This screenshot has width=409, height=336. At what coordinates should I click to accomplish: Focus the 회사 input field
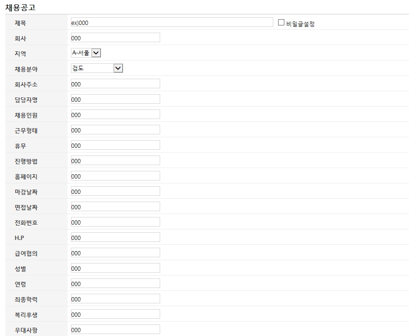tap(115, 37)
